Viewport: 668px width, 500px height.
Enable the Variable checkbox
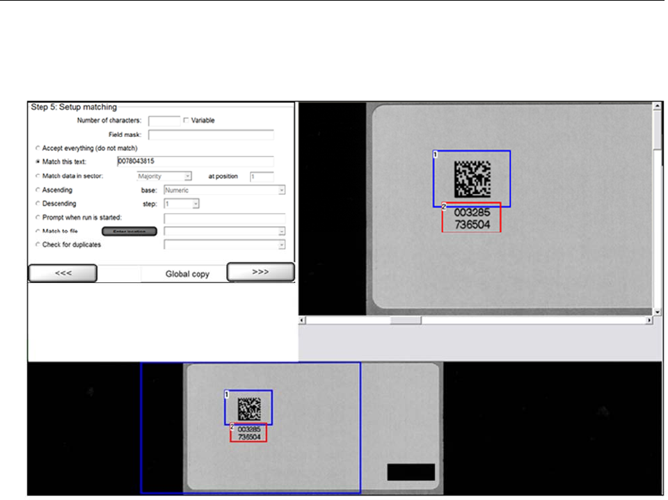pyautogui.click(x=186, y=120)
